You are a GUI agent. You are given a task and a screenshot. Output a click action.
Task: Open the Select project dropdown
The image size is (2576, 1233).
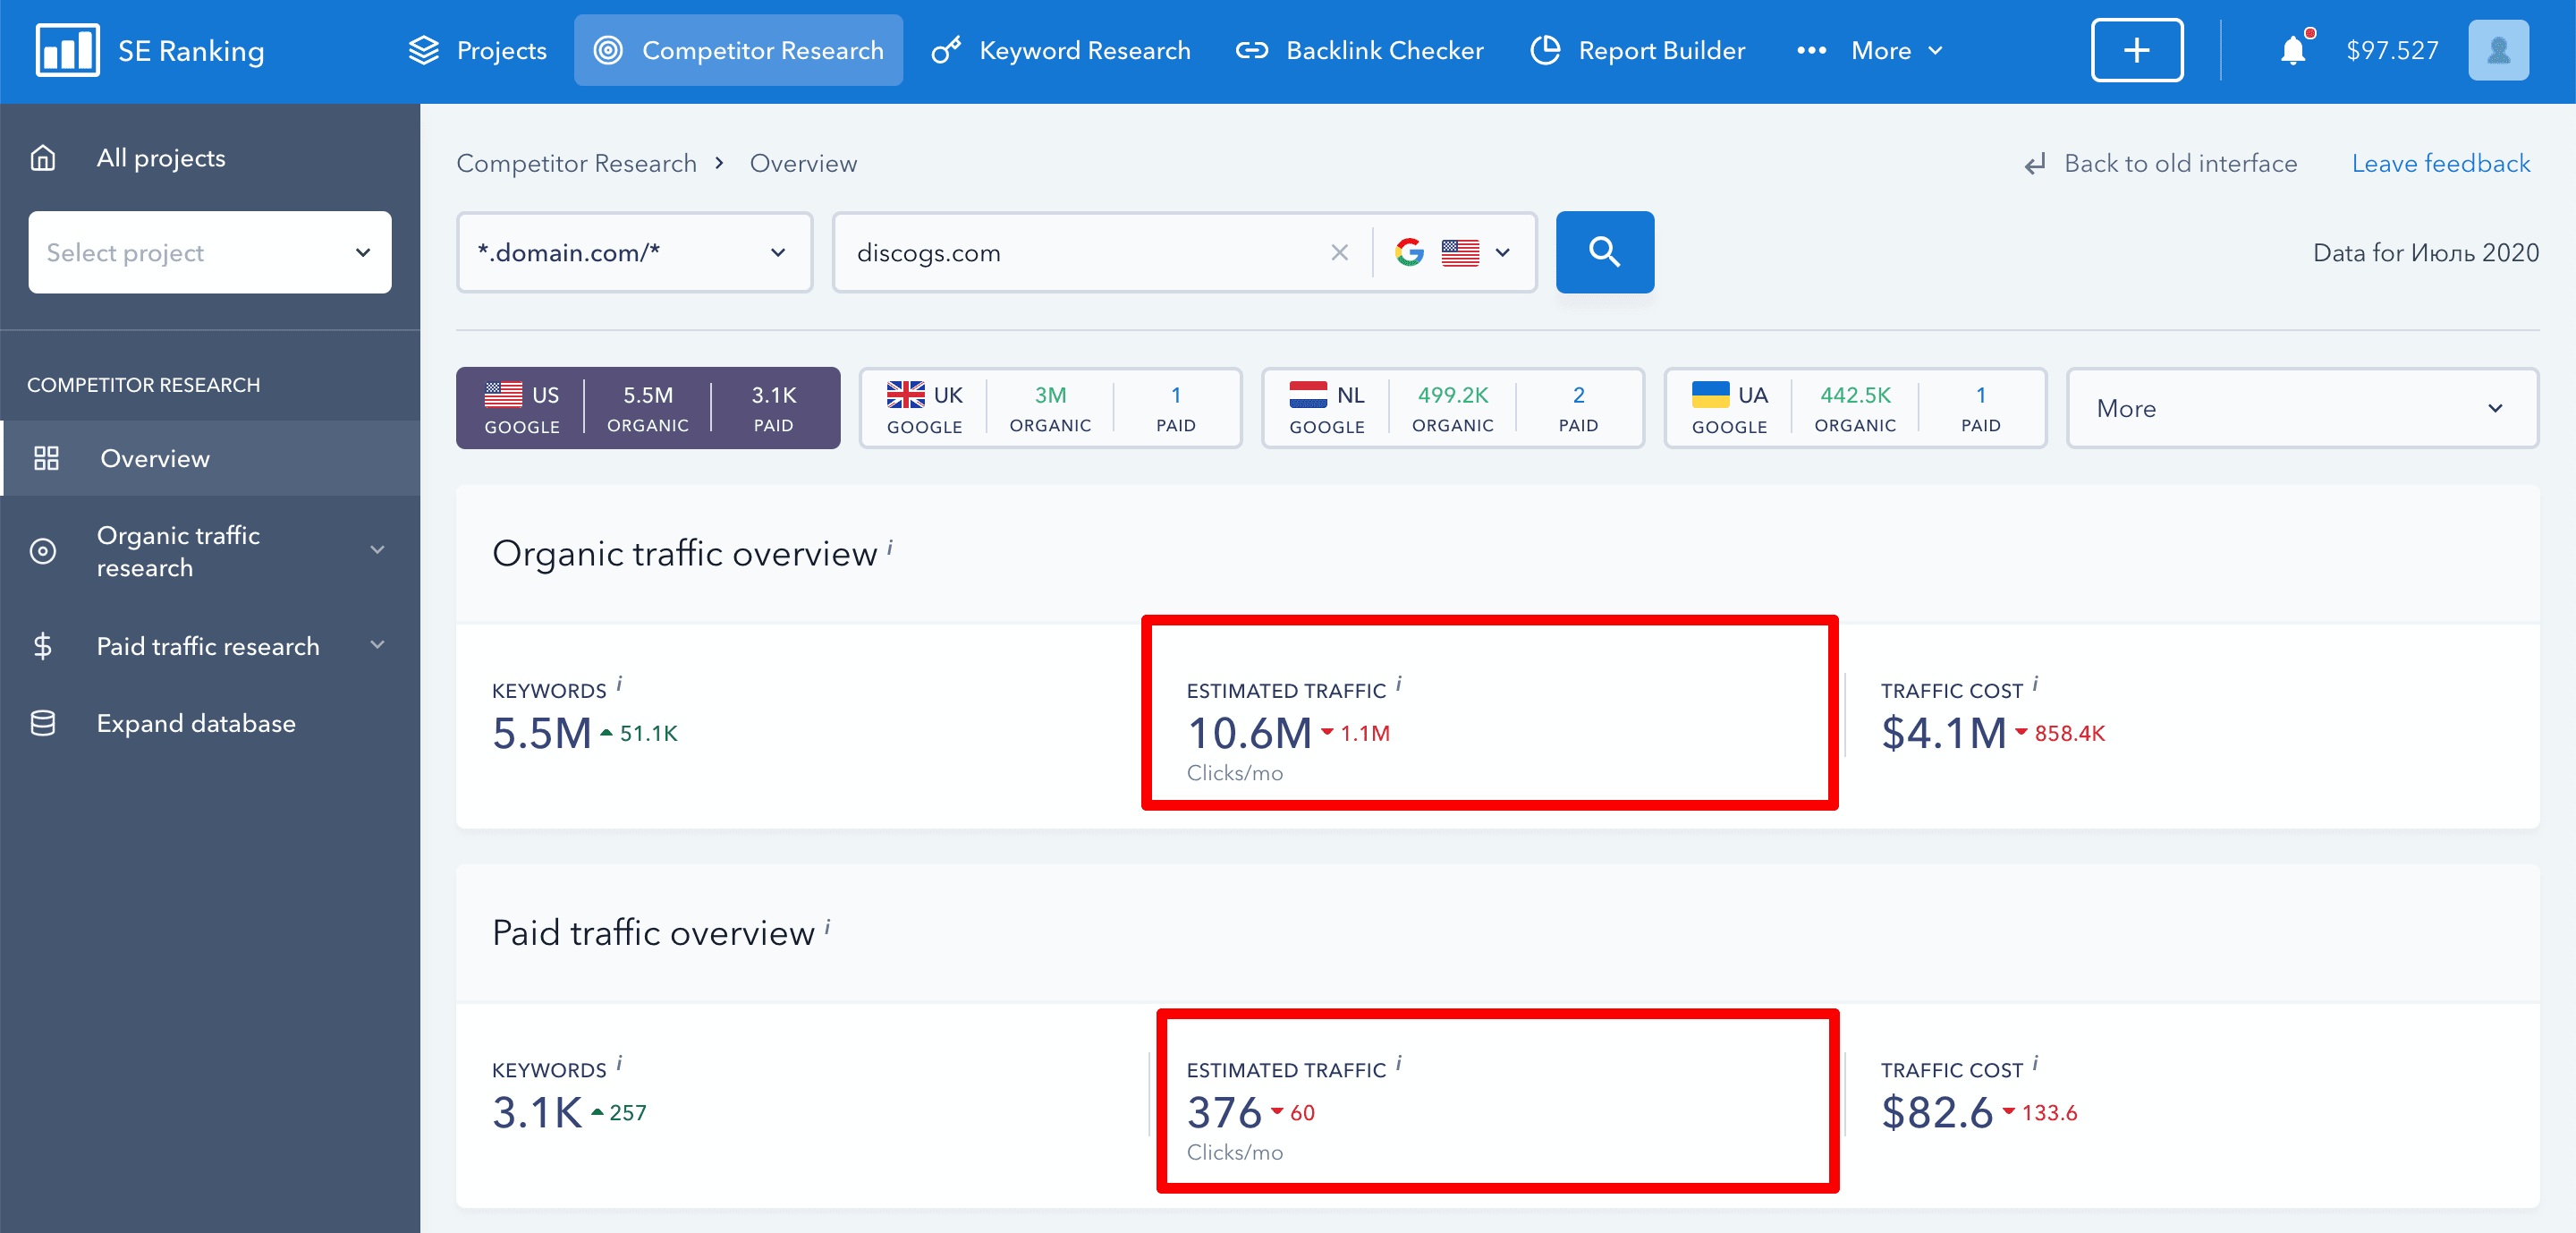click(210, 252)
